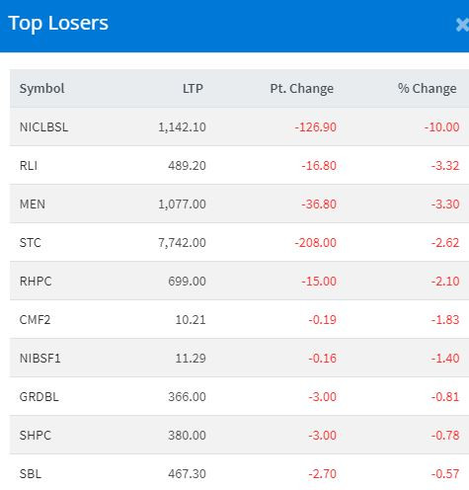Image resolution: width=469 pixels, height=490 pixels.
Task: Click the -208.00 point change for STC
Action: tap(316, 243)
